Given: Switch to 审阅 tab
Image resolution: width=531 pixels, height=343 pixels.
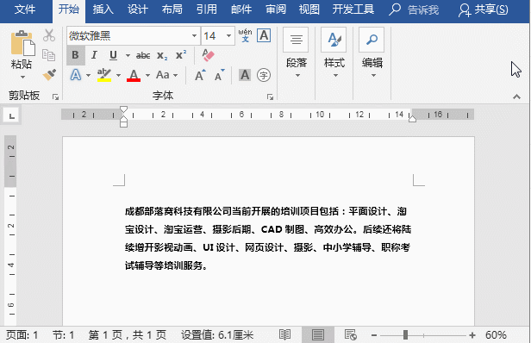Looking at the screenshot, I should 276,9.
